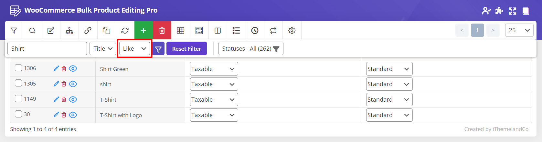
Task: Open Standard tax class dropdown for product 1149
Action: [x=389, y=99]
